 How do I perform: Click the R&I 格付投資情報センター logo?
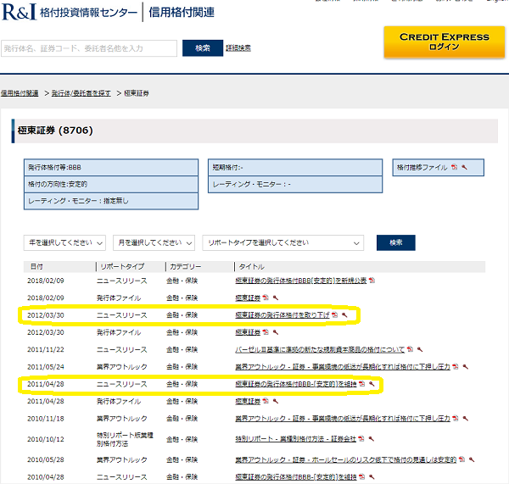coord(70,12)
